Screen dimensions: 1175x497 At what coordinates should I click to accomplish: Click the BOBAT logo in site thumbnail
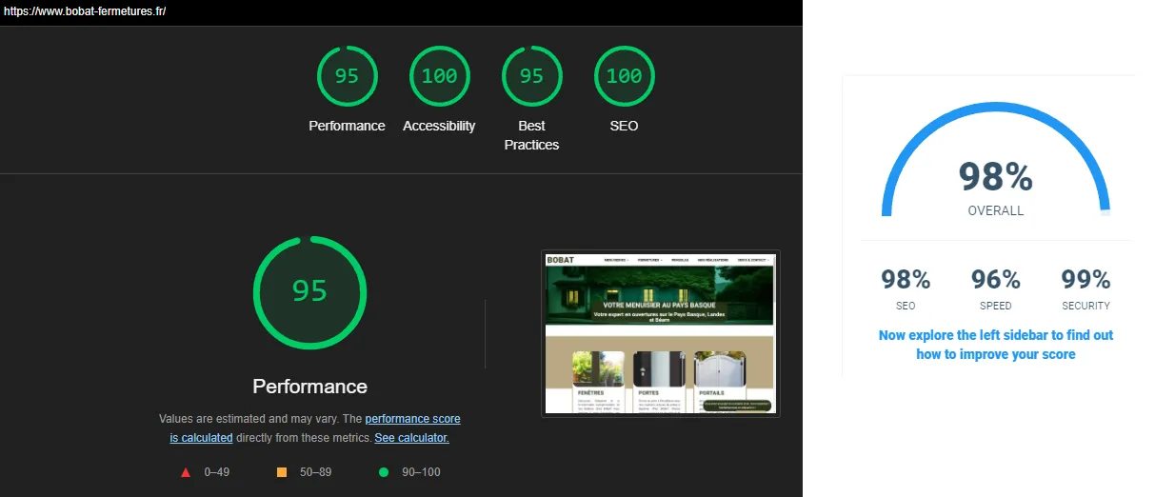pyautogui.click(x=561, y=259)
